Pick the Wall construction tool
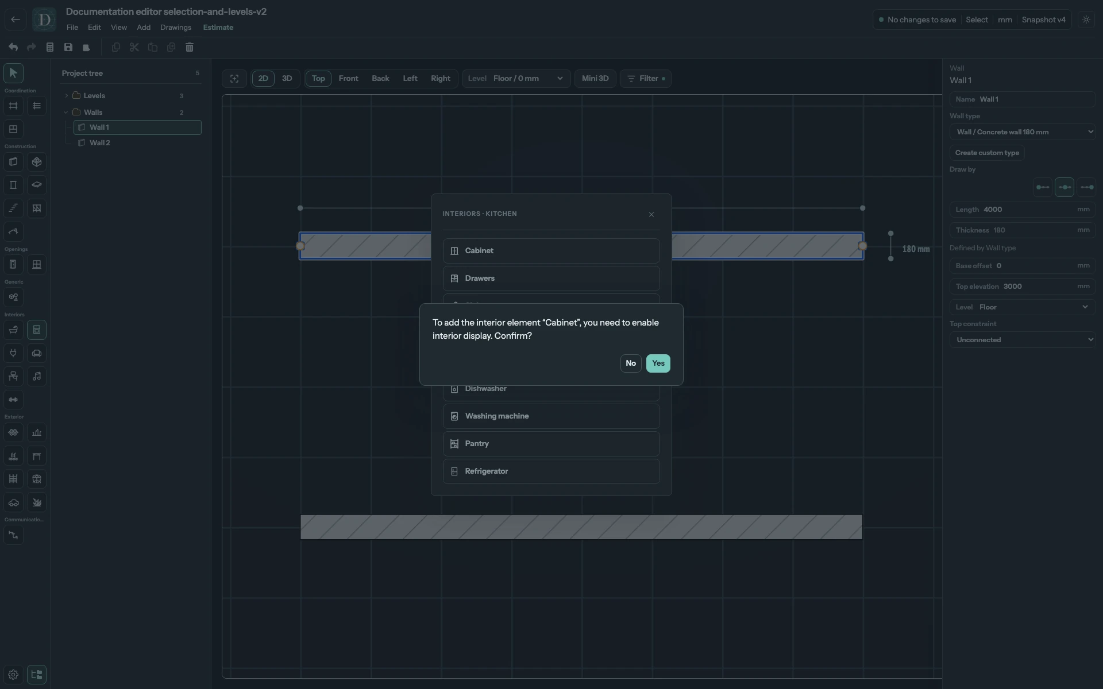 pyautogui.click(x=13, y=162)
